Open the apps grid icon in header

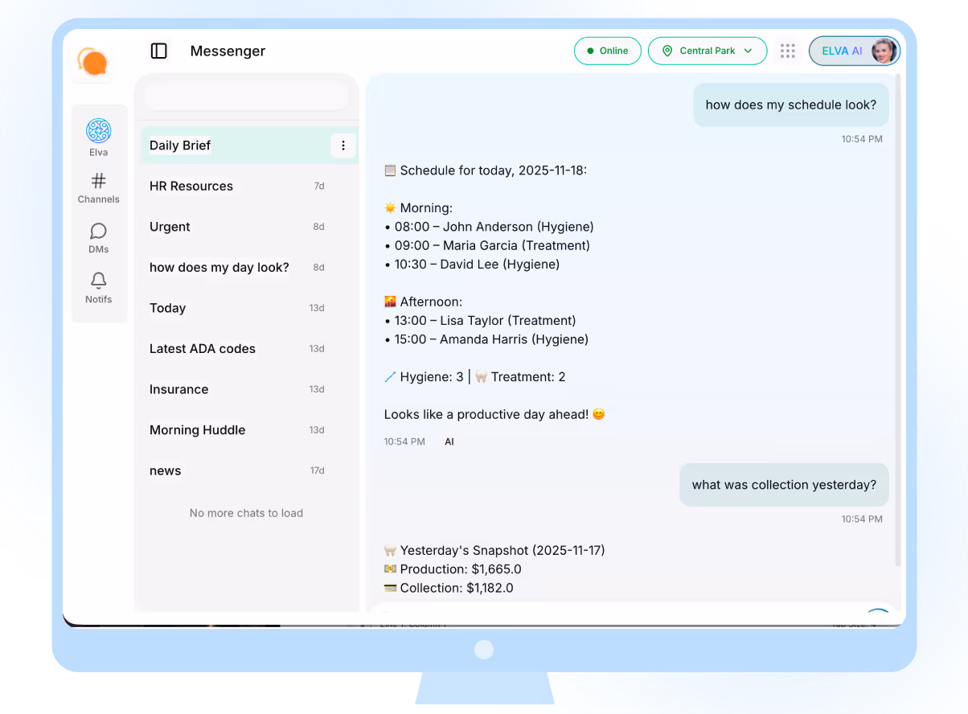click(x=787, y=50)
